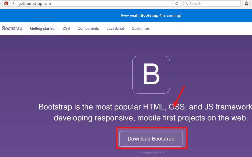The height and width of the screenshot is (157, 252).
Task: Select the Bootstrap brand in the navbar
Action: [x=12, y=28]
